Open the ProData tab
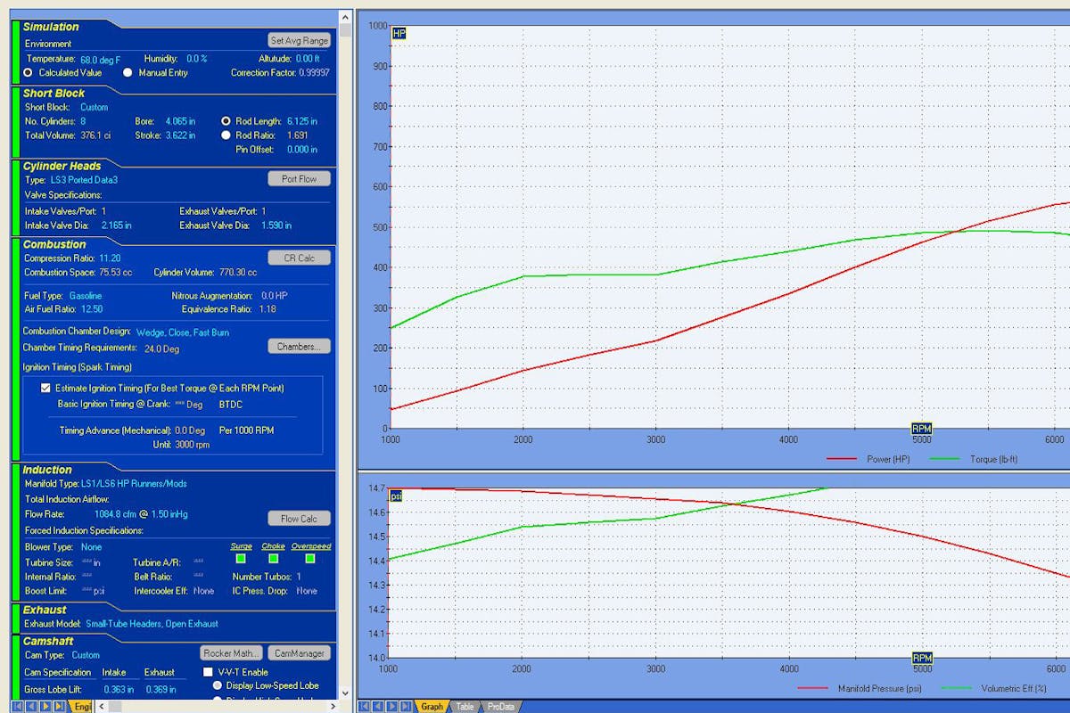This screenshot has width=1070, height=713. pyautogui.click(x=500, y=707)
